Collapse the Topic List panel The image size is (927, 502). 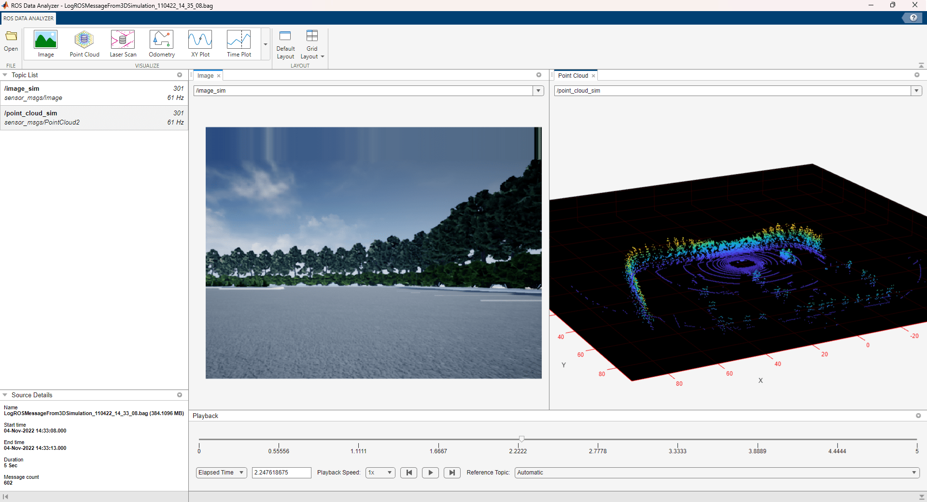4,75
